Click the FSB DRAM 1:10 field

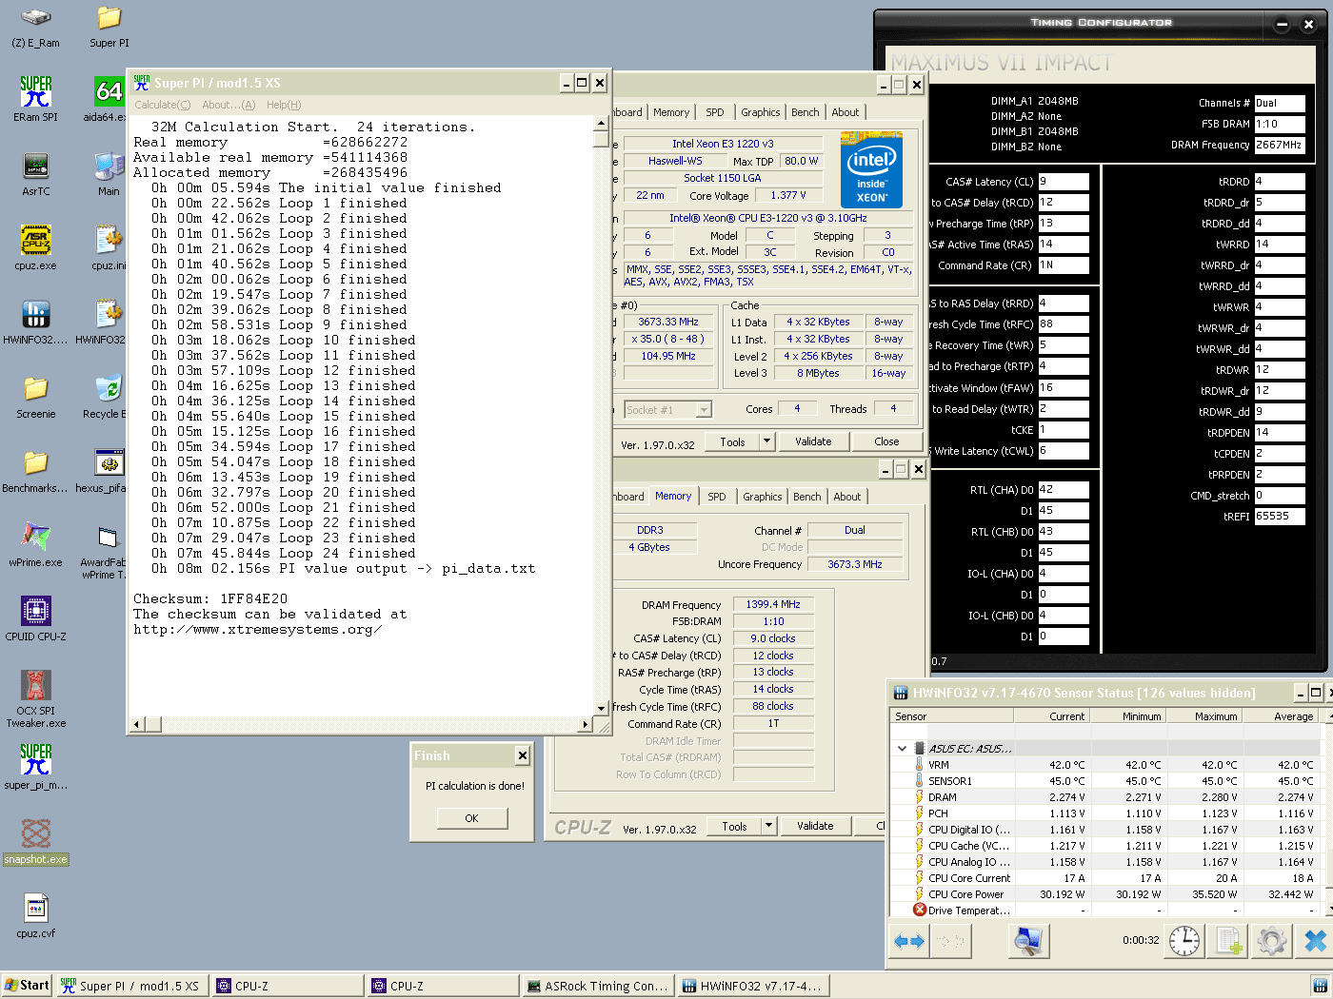(x=1280, y=125)
